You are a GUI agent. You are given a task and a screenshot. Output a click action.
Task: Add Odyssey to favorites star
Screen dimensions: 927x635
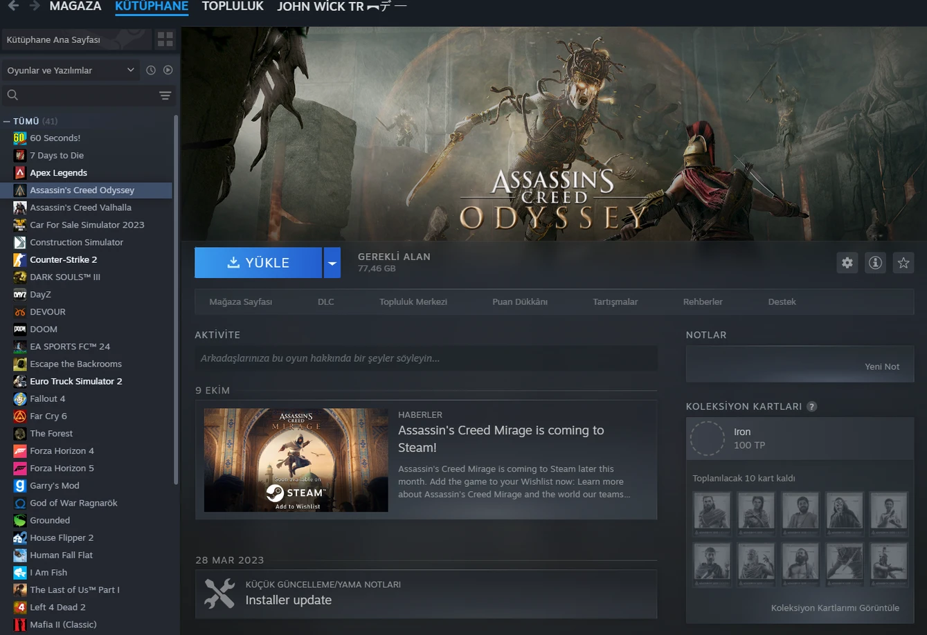coord(903,263)
